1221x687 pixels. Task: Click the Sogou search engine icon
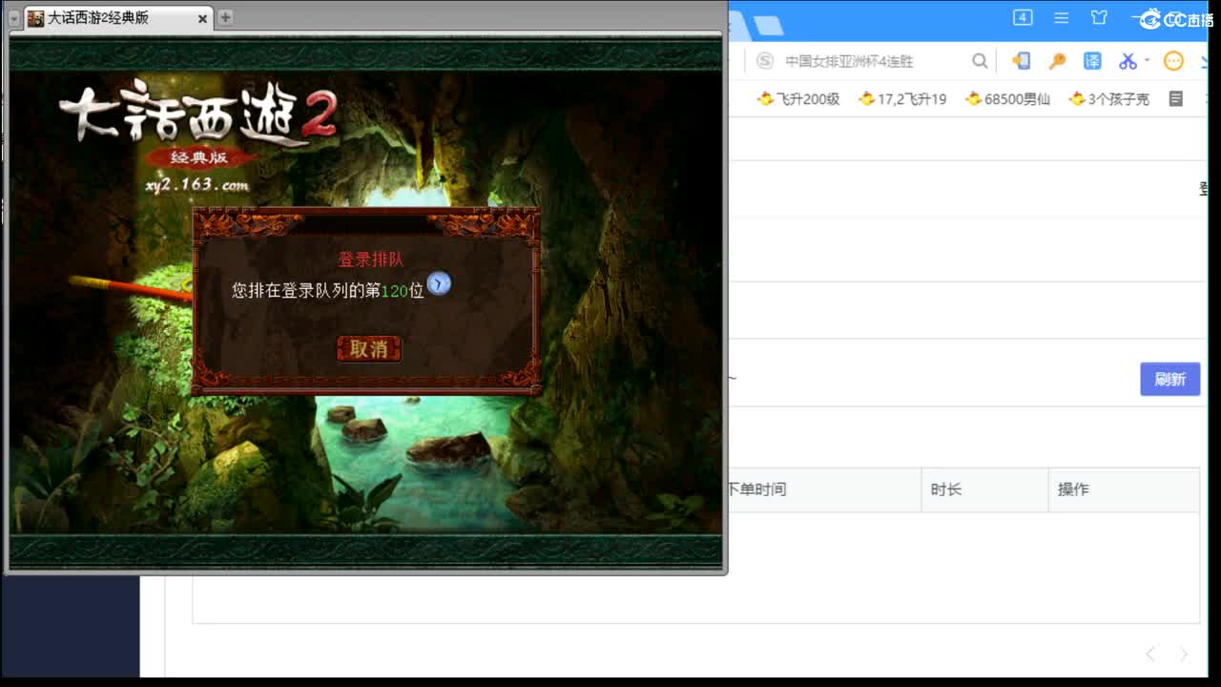(764, 61)
